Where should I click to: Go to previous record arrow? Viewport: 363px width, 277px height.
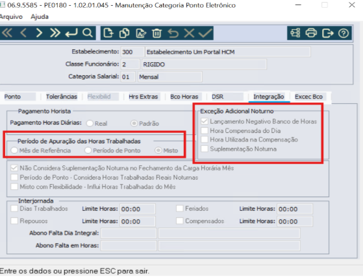(x=23, y=33)
